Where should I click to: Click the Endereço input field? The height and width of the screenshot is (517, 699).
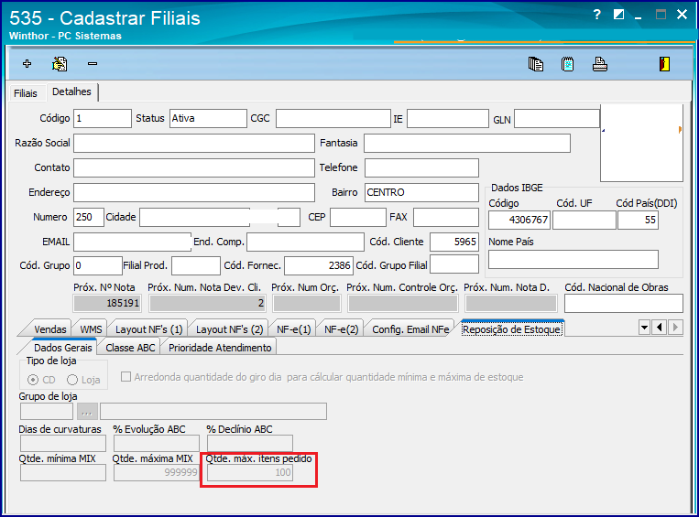pos(194,192)
